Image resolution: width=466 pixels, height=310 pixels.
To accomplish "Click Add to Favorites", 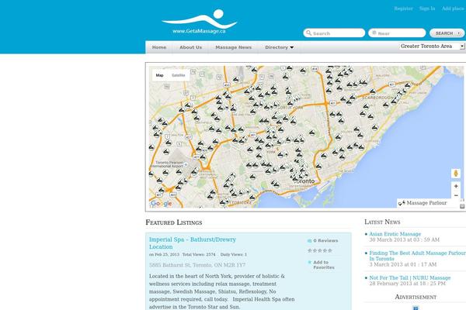I will [x=324, y=264].
